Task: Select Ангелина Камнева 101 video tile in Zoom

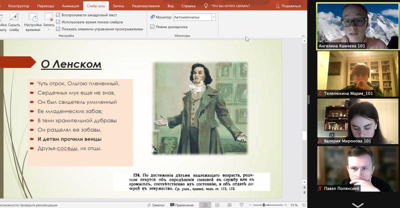Action: point(357,26)
